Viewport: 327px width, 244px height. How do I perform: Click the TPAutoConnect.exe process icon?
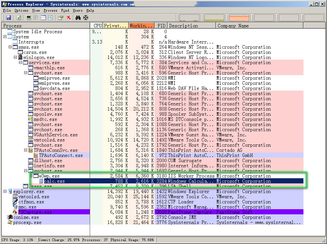(36, 155)
